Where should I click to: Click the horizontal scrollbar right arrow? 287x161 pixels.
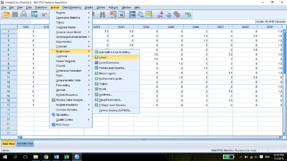281,137
